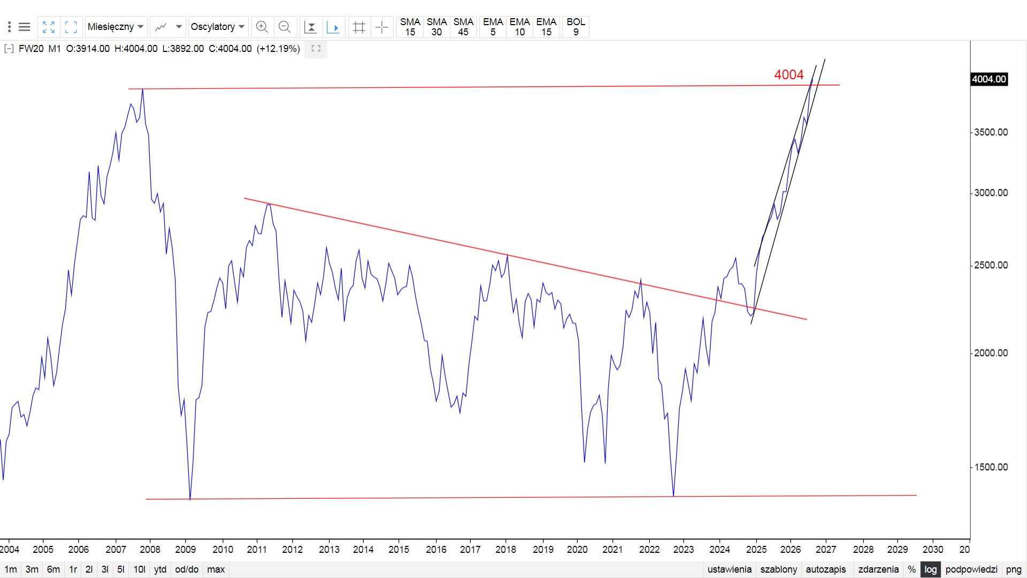Open the od/do date range picker
The image size is (1027, 578).
pos(187,569)
